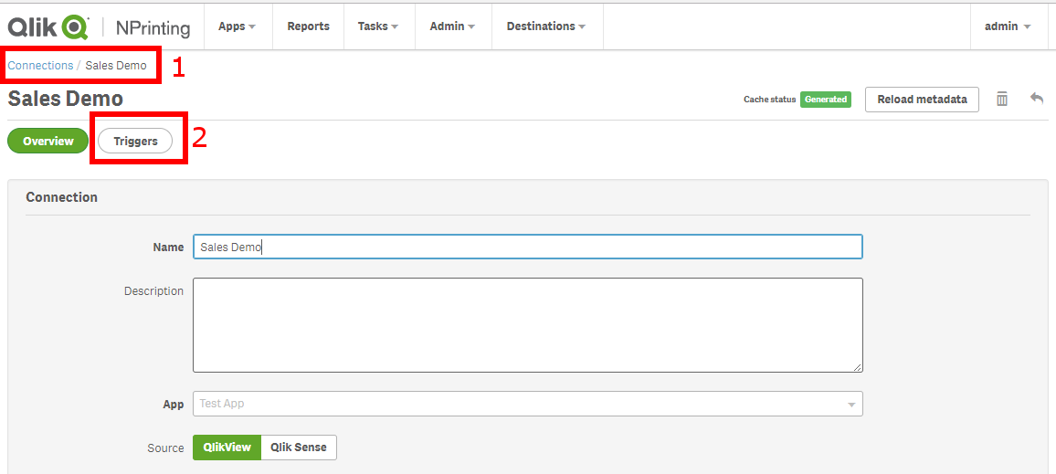1056x474 pixels.
Task: Click the Generated cache status badge
Action: coord(826,100)
